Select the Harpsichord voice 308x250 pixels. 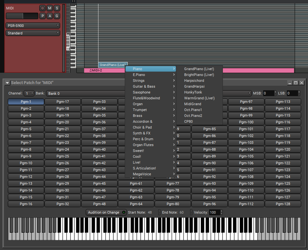tap(194, 81)
